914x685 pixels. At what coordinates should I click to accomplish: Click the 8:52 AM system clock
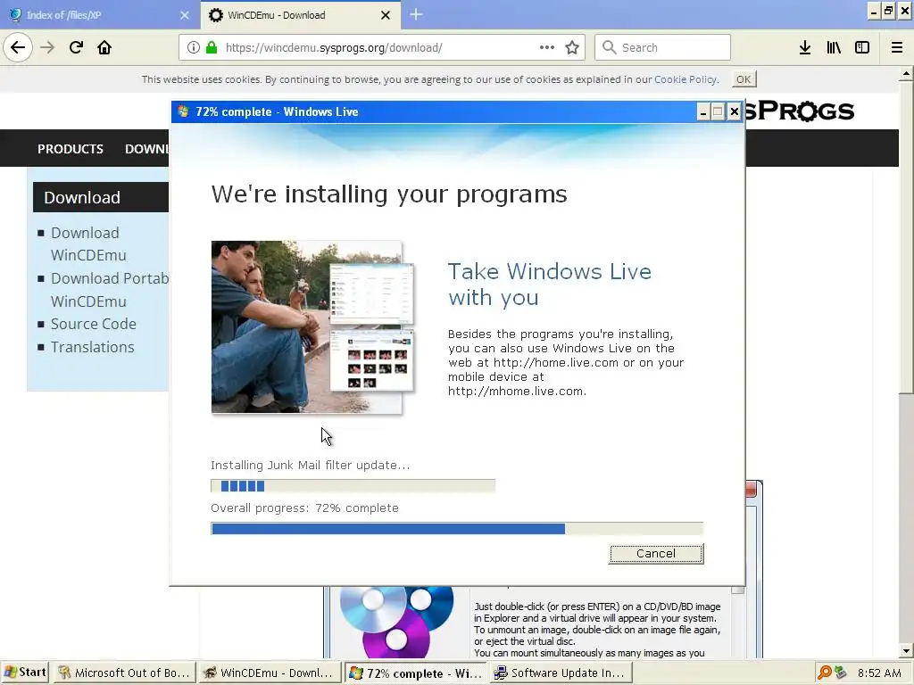[879, 673]
